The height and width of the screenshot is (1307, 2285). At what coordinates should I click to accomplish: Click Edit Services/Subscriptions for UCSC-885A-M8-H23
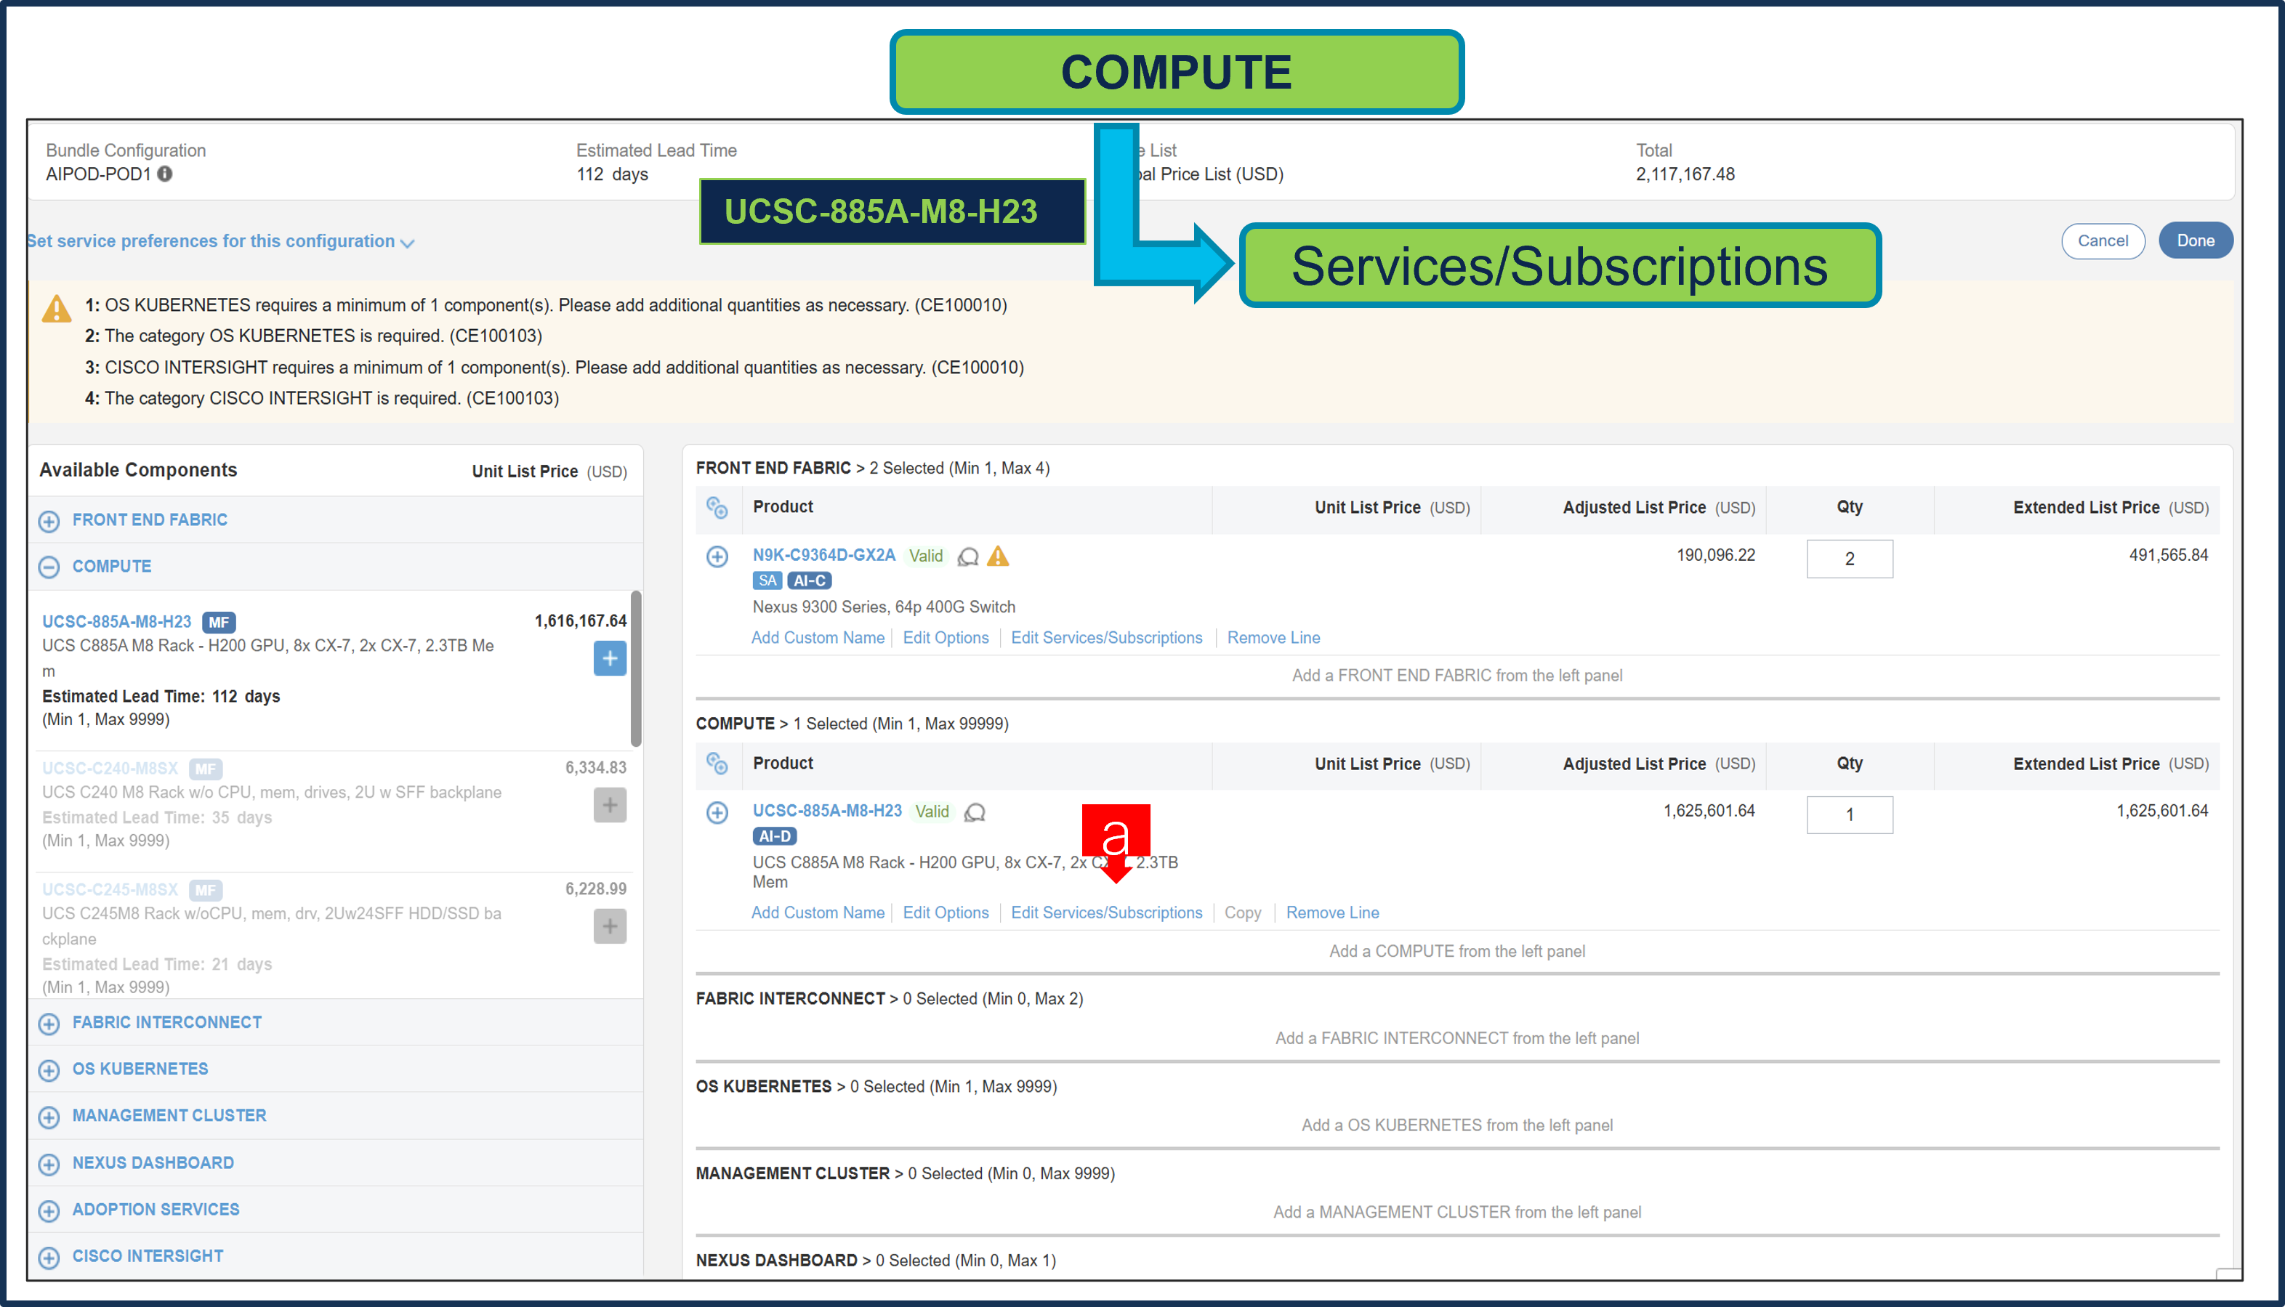pyautogui.click(x=1106, y=912)
